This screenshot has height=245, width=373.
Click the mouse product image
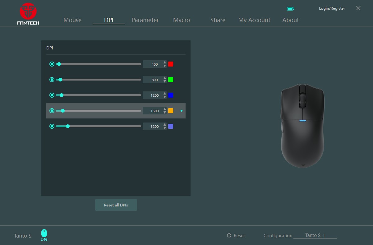[302, 126]
